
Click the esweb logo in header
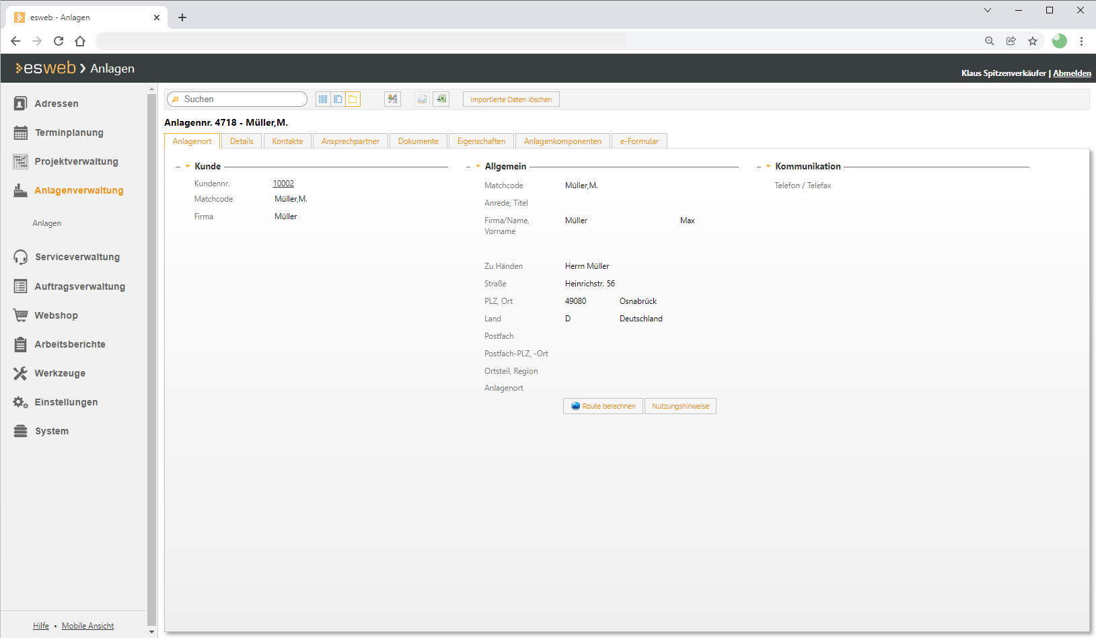pos(46,68)
